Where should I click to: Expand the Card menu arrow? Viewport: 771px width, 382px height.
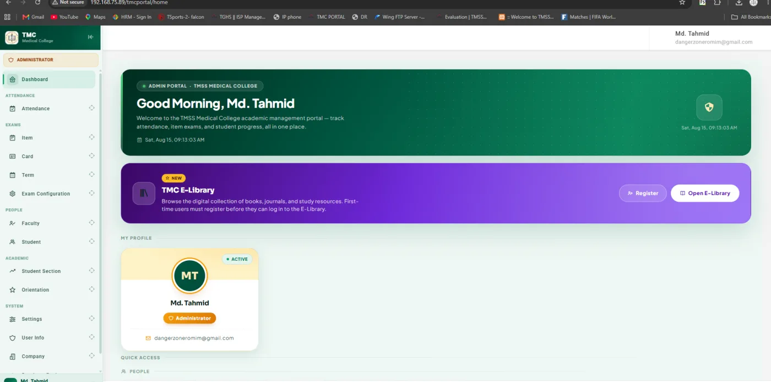91,156
